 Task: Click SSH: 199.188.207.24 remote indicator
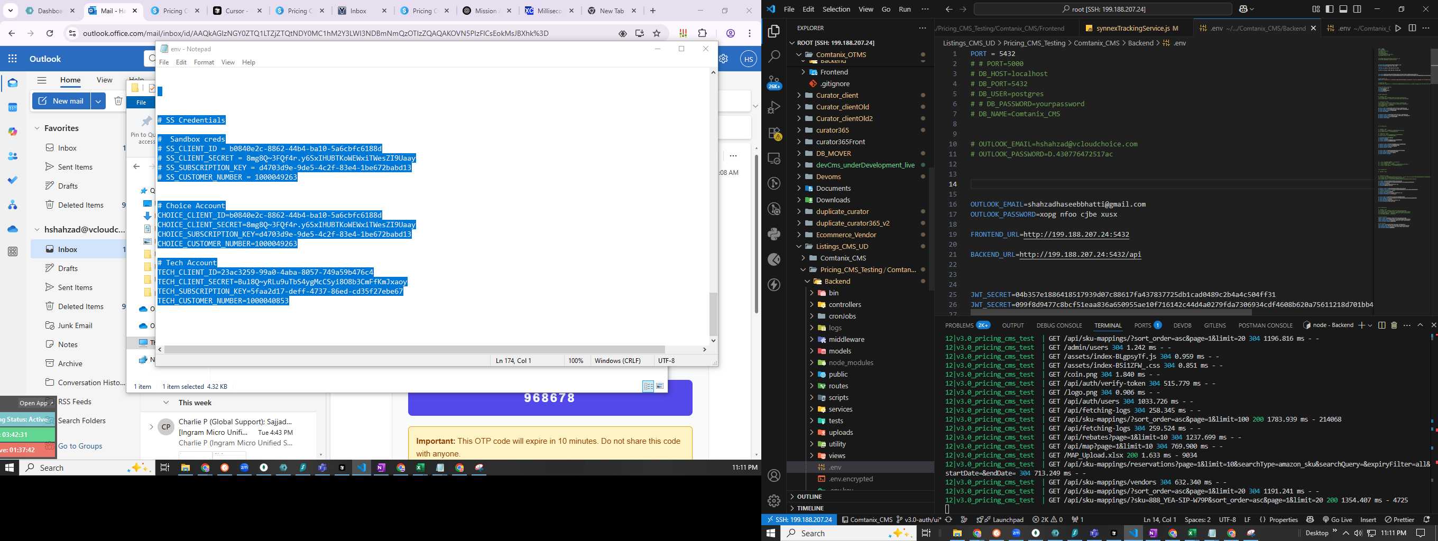799,519
